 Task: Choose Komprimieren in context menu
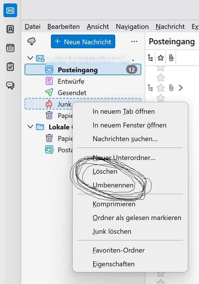(130, 204)
